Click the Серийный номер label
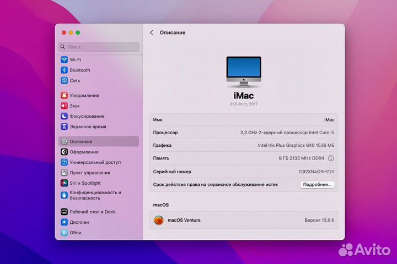Image resolution: width=397 pixels, height=264 pixels. [x=172, y=172]
